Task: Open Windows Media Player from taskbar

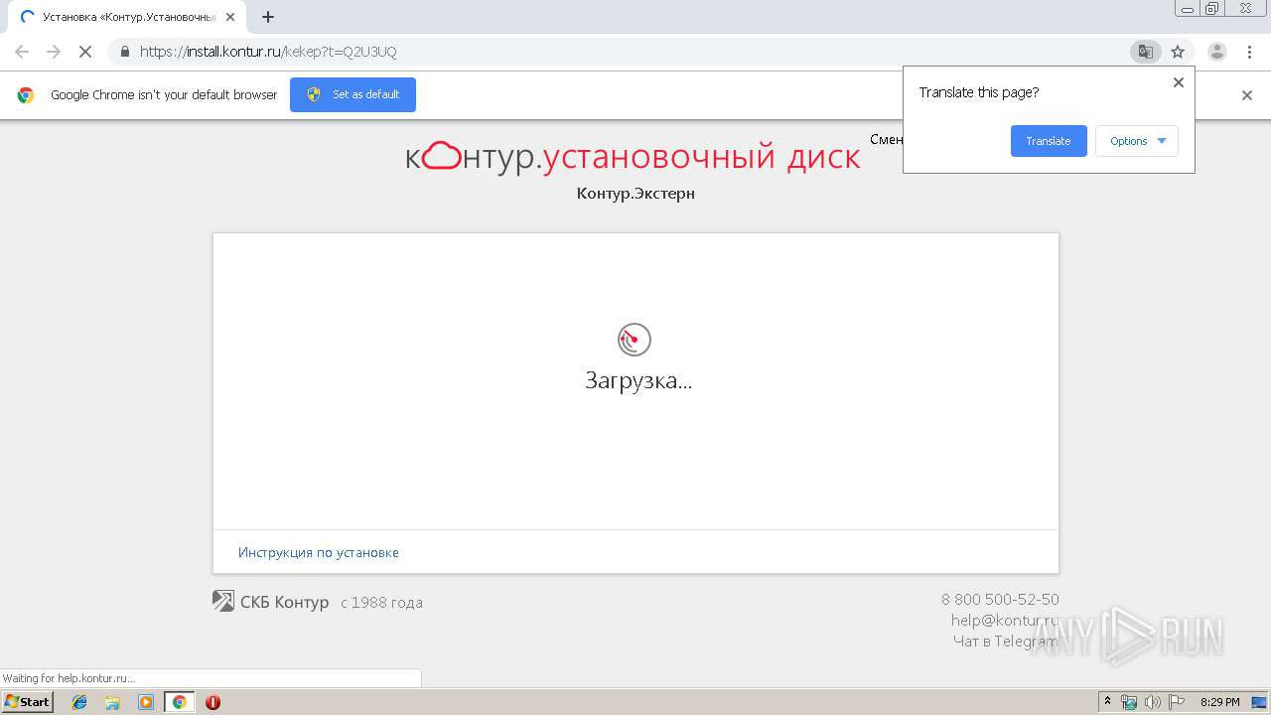Action: [x=146, y=702]
